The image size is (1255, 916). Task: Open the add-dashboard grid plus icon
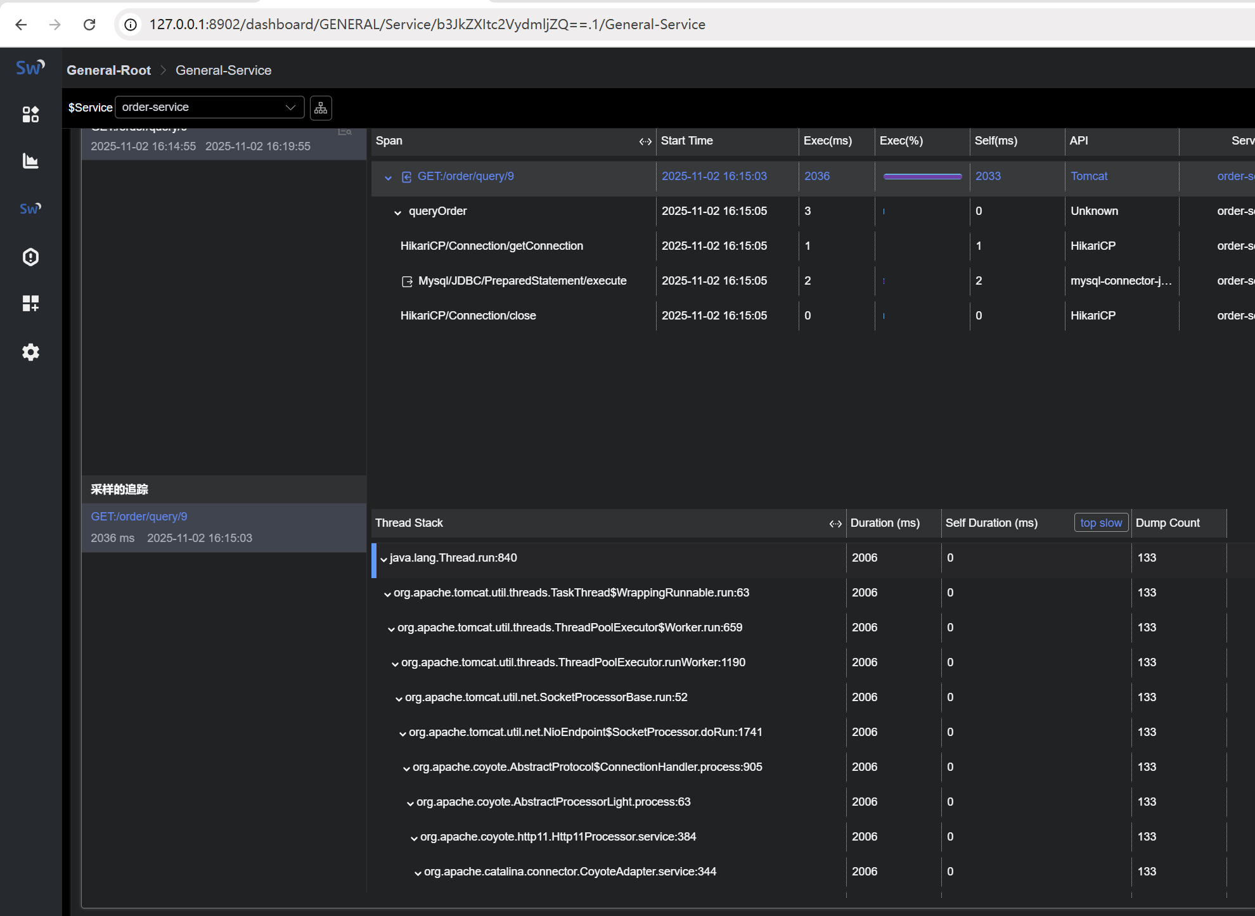[30, 304]
